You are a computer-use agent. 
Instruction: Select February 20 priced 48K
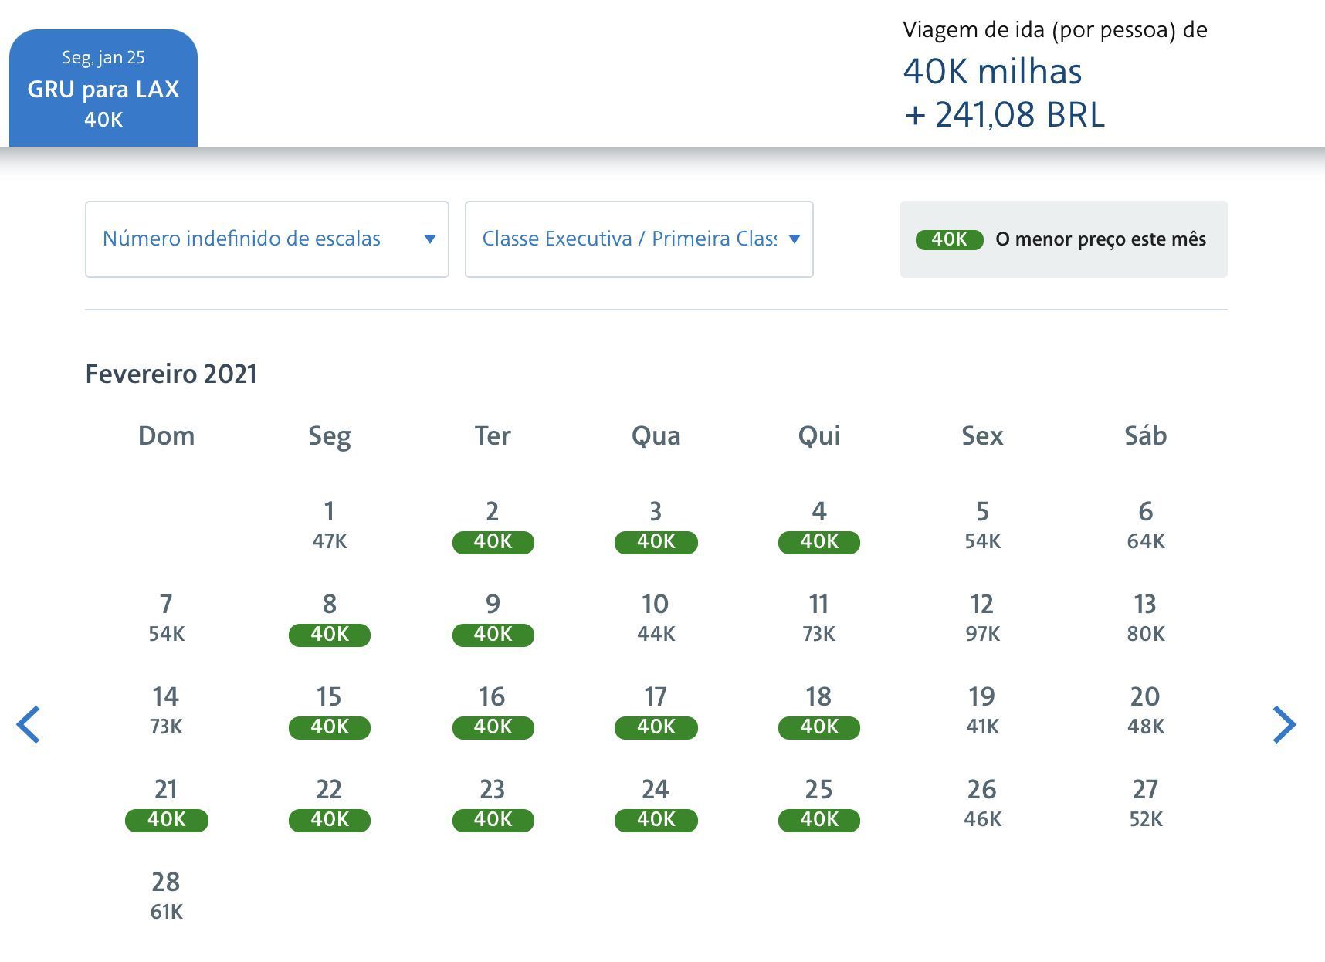click(x=1146, y=710)
